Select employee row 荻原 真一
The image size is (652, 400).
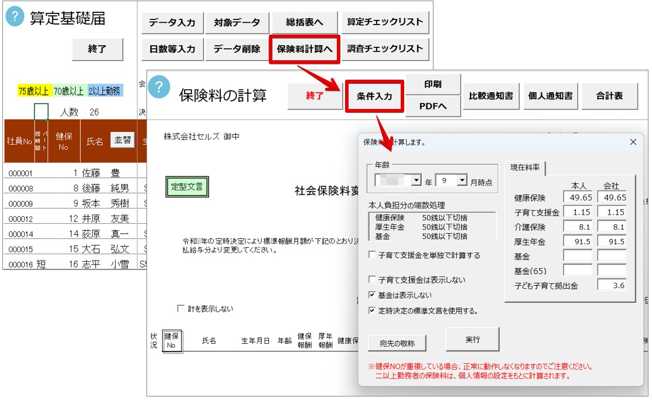tap(75, 234)
